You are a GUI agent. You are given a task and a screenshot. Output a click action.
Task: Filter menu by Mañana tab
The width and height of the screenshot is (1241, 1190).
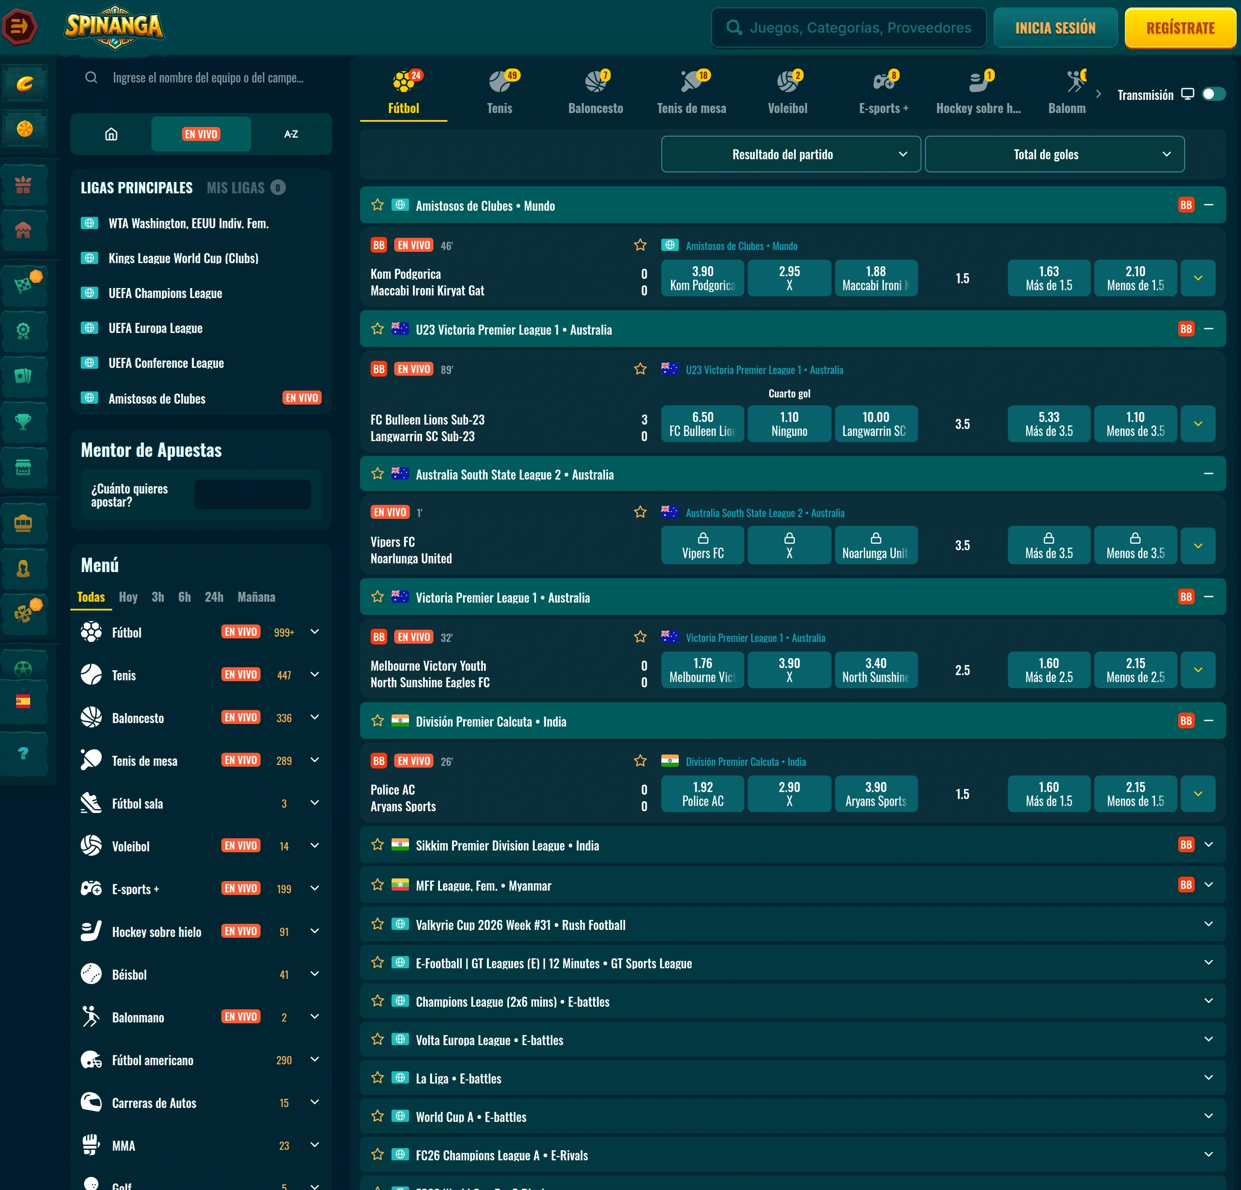pyautogui.click(x=256, y=597)
